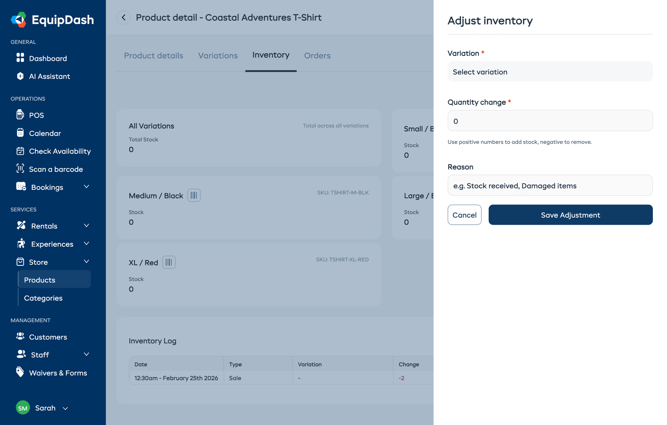Use the Scan a barcode tool

coord(56,169)
